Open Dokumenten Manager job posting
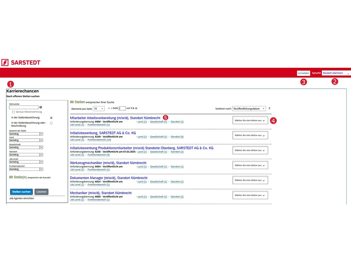 click(x=109, y=178)
